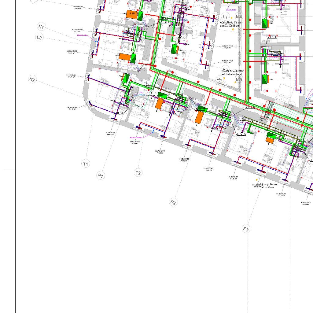Click the A_HT_12 annotation label
313x313 pixels.
click(x=241, y=134)
